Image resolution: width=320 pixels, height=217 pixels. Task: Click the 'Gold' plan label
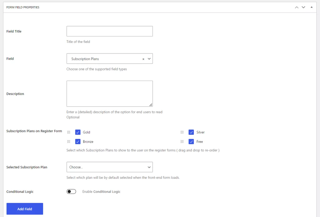pyautogui.click(x=87, y=132)
